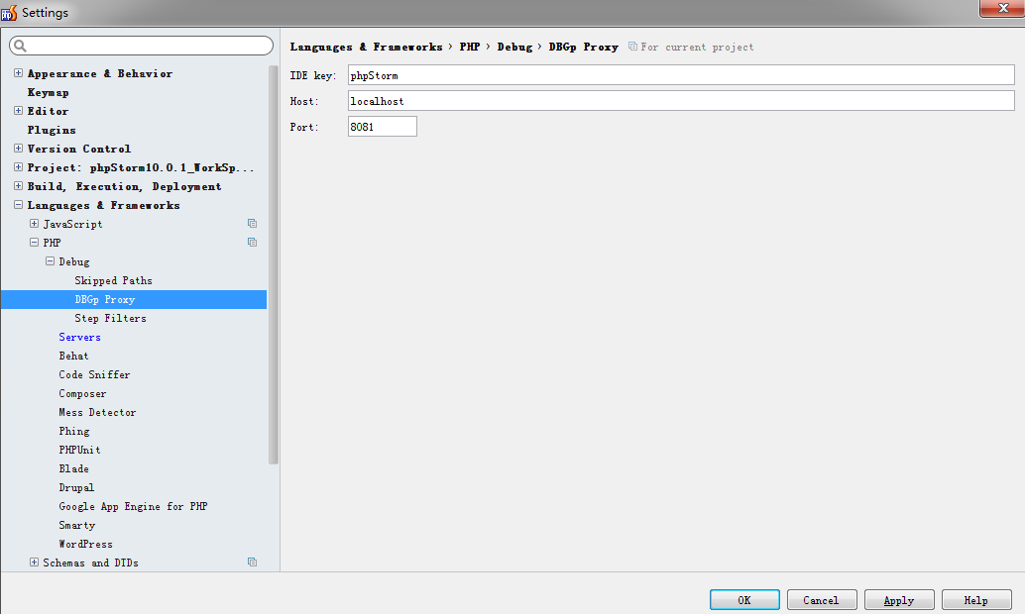Click 'Languages & Frameworks' in the breadcrumb
Viewport: 1025px width, 614px height.
[366, 47]
